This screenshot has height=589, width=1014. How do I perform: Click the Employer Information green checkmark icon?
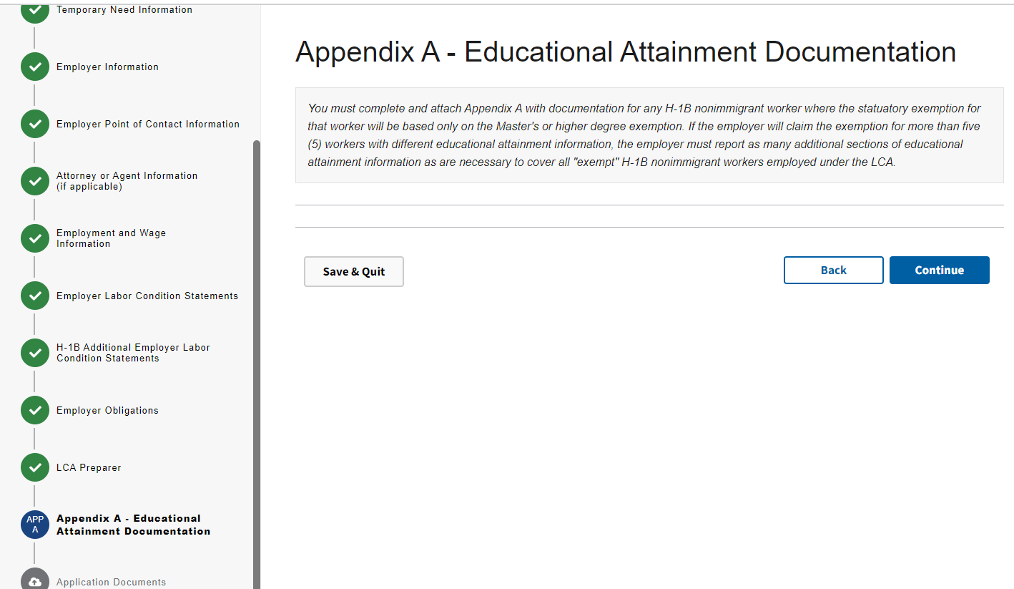coord(35,67)
